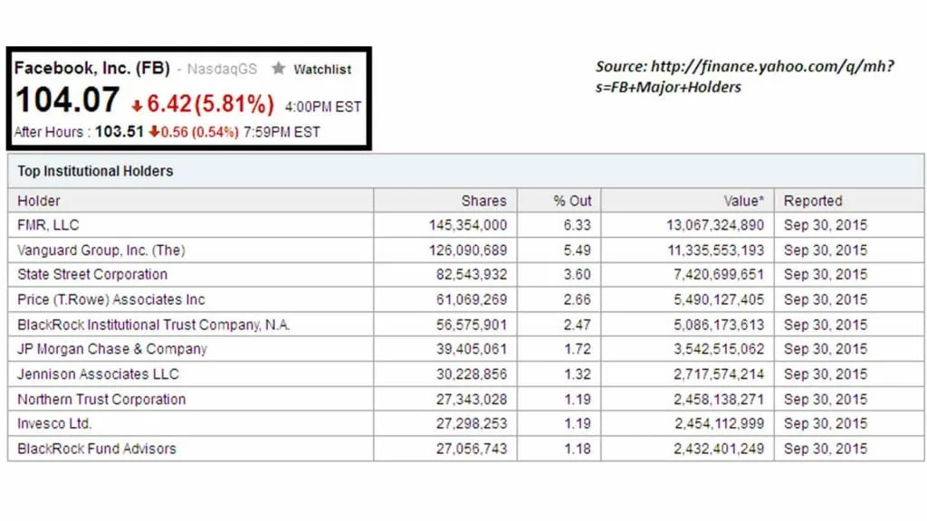This screenshot has height=521, width=927.
Task: Click the red down arrow beside 6.42
Action: [136, 106]
